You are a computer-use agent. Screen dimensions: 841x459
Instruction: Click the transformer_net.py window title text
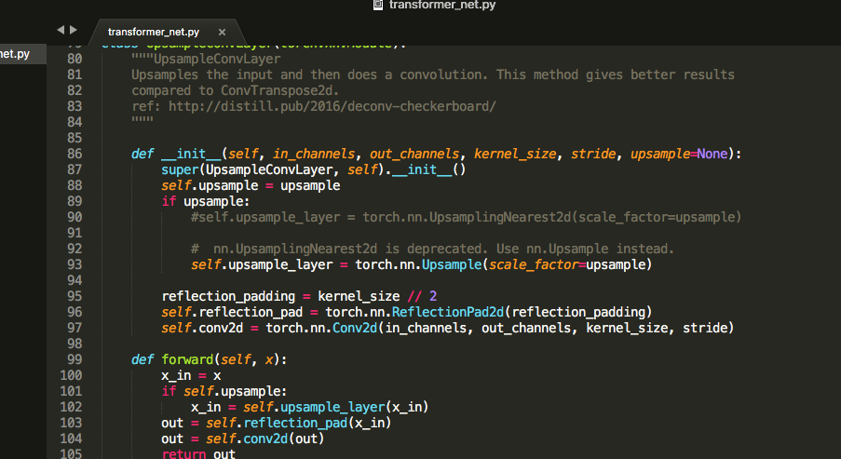pos(441,6)
